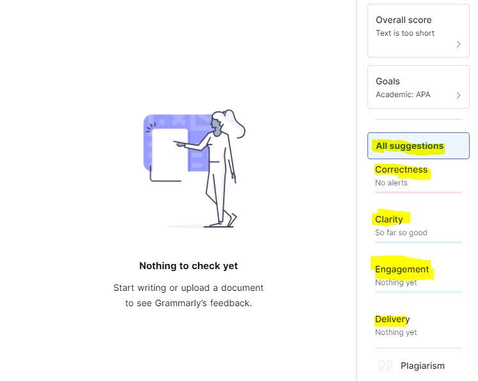Click the 'Start writing or upload a document' text

tap(189, 288)
